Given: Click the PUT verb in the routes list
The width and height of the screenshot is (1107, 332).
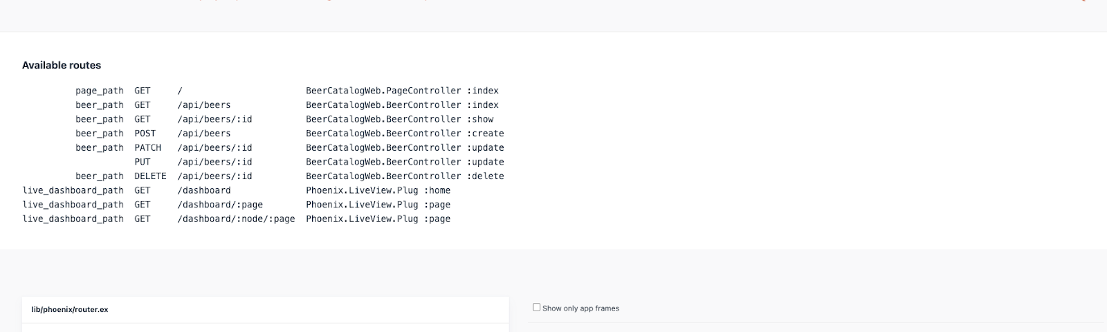Looking at the screenshot, I should [x=143, y=162].
